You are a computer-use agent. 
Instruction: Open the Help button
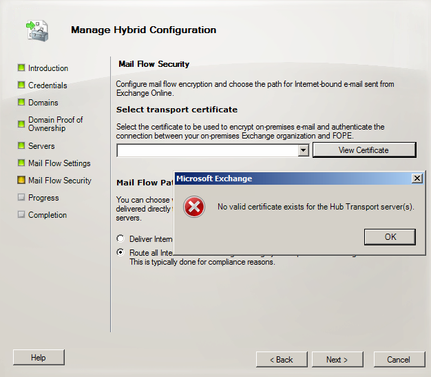[39, 358]
